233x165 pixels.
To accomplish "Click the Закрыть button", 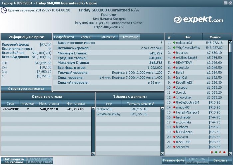I will pyautogui.click(x=220, y=160).
